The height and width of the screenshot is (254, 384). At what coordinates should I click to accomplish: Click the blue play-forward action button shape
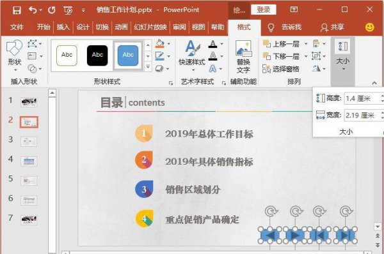295,235
